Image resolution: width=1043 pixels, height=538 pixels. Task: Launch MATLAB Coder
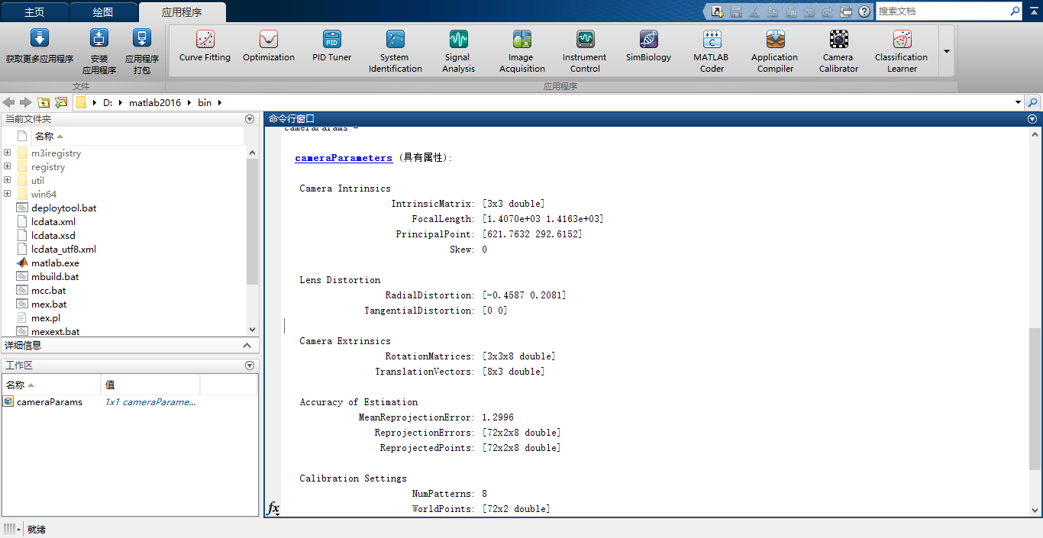tap(712, 50)
